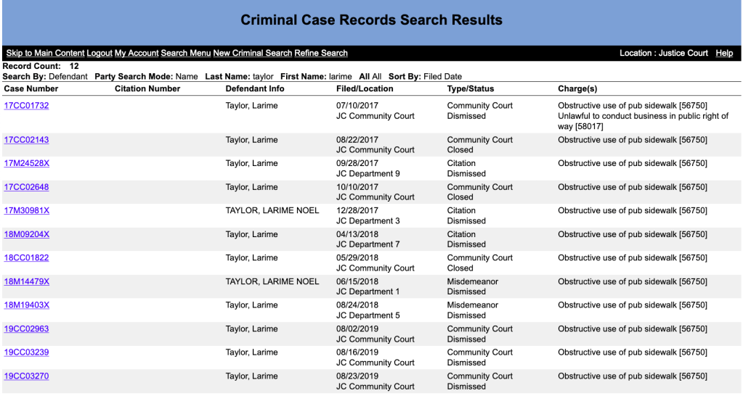View case 19CC03270
The width and height of the screenshot is (743, 401).
coord(26,376)
